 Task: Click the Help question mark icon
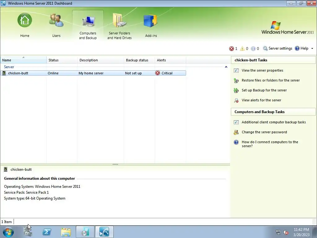coord(297,48)
